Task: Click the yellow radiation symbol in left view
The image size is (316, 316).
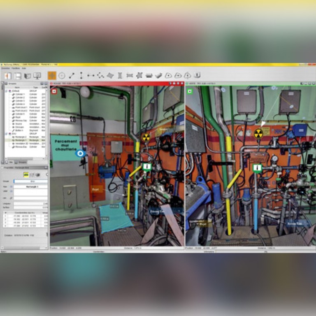Action: 146,137
